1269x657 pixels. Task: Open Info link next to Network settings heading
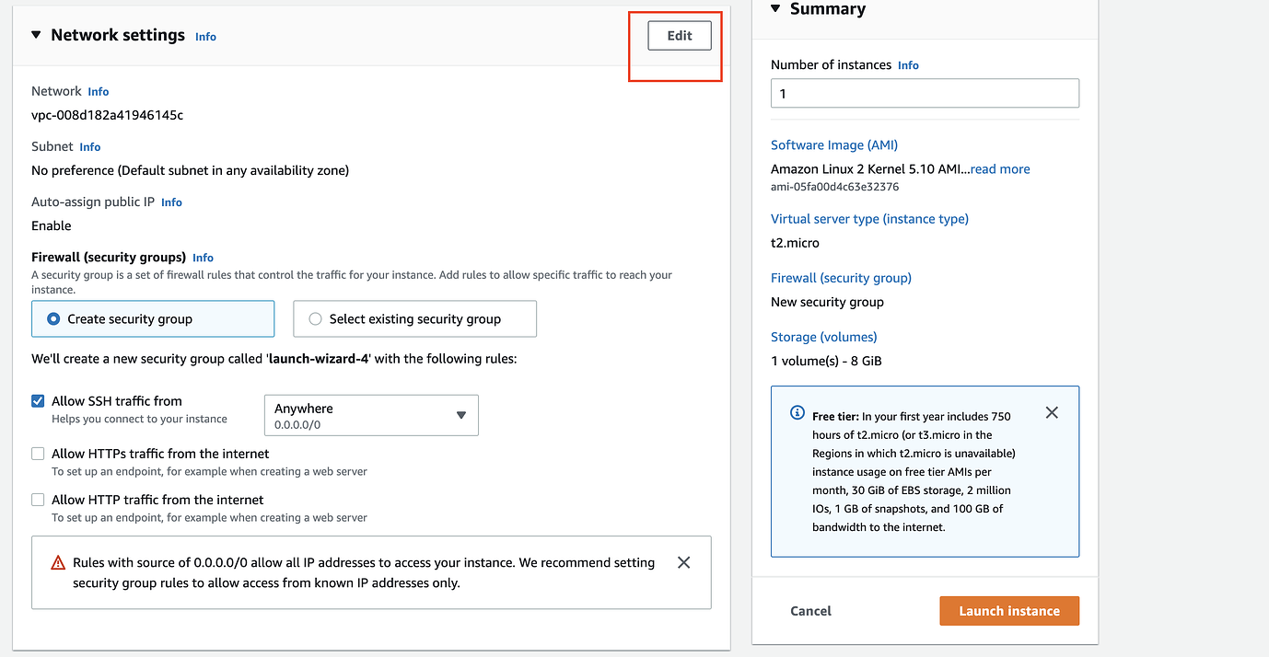205,37
